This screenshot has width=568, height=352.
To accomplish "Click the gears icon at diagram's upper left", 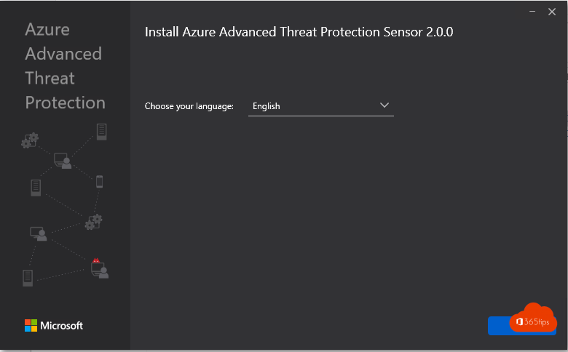I will (30, 140).
